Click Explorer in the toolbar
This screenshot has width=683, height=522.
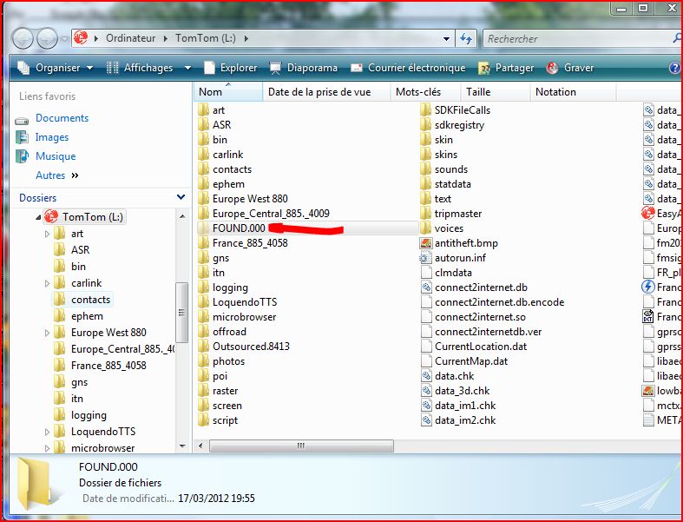[x=231, y=68]
